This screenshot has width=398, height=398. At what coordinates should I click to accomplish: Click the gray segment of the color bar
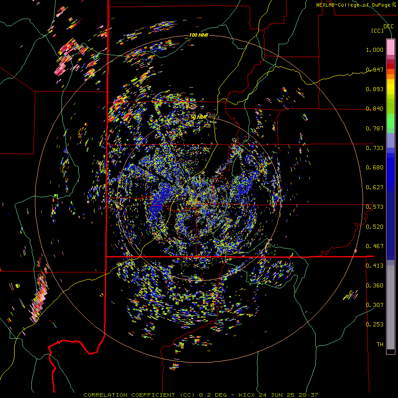(390, 307)
